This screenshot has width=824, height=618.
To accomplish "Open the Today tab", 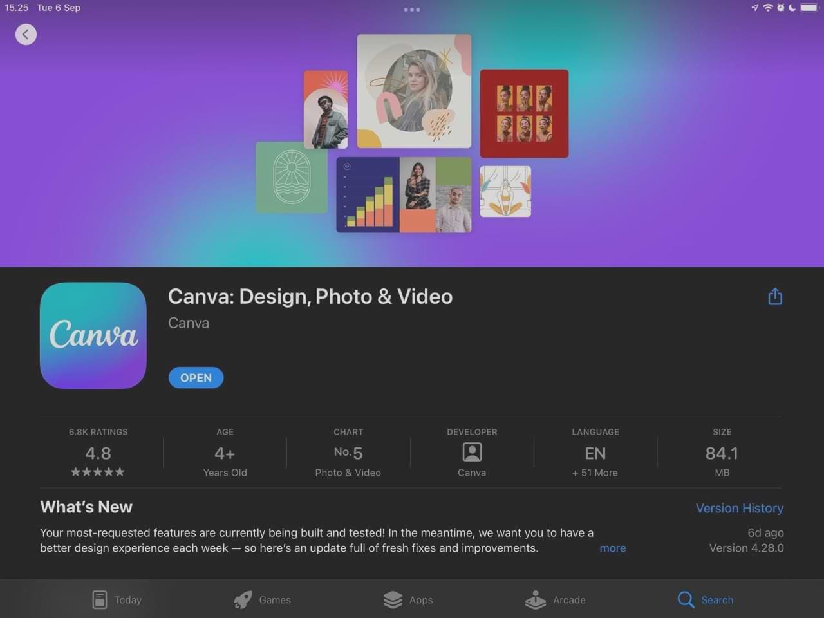I will 117,600.
